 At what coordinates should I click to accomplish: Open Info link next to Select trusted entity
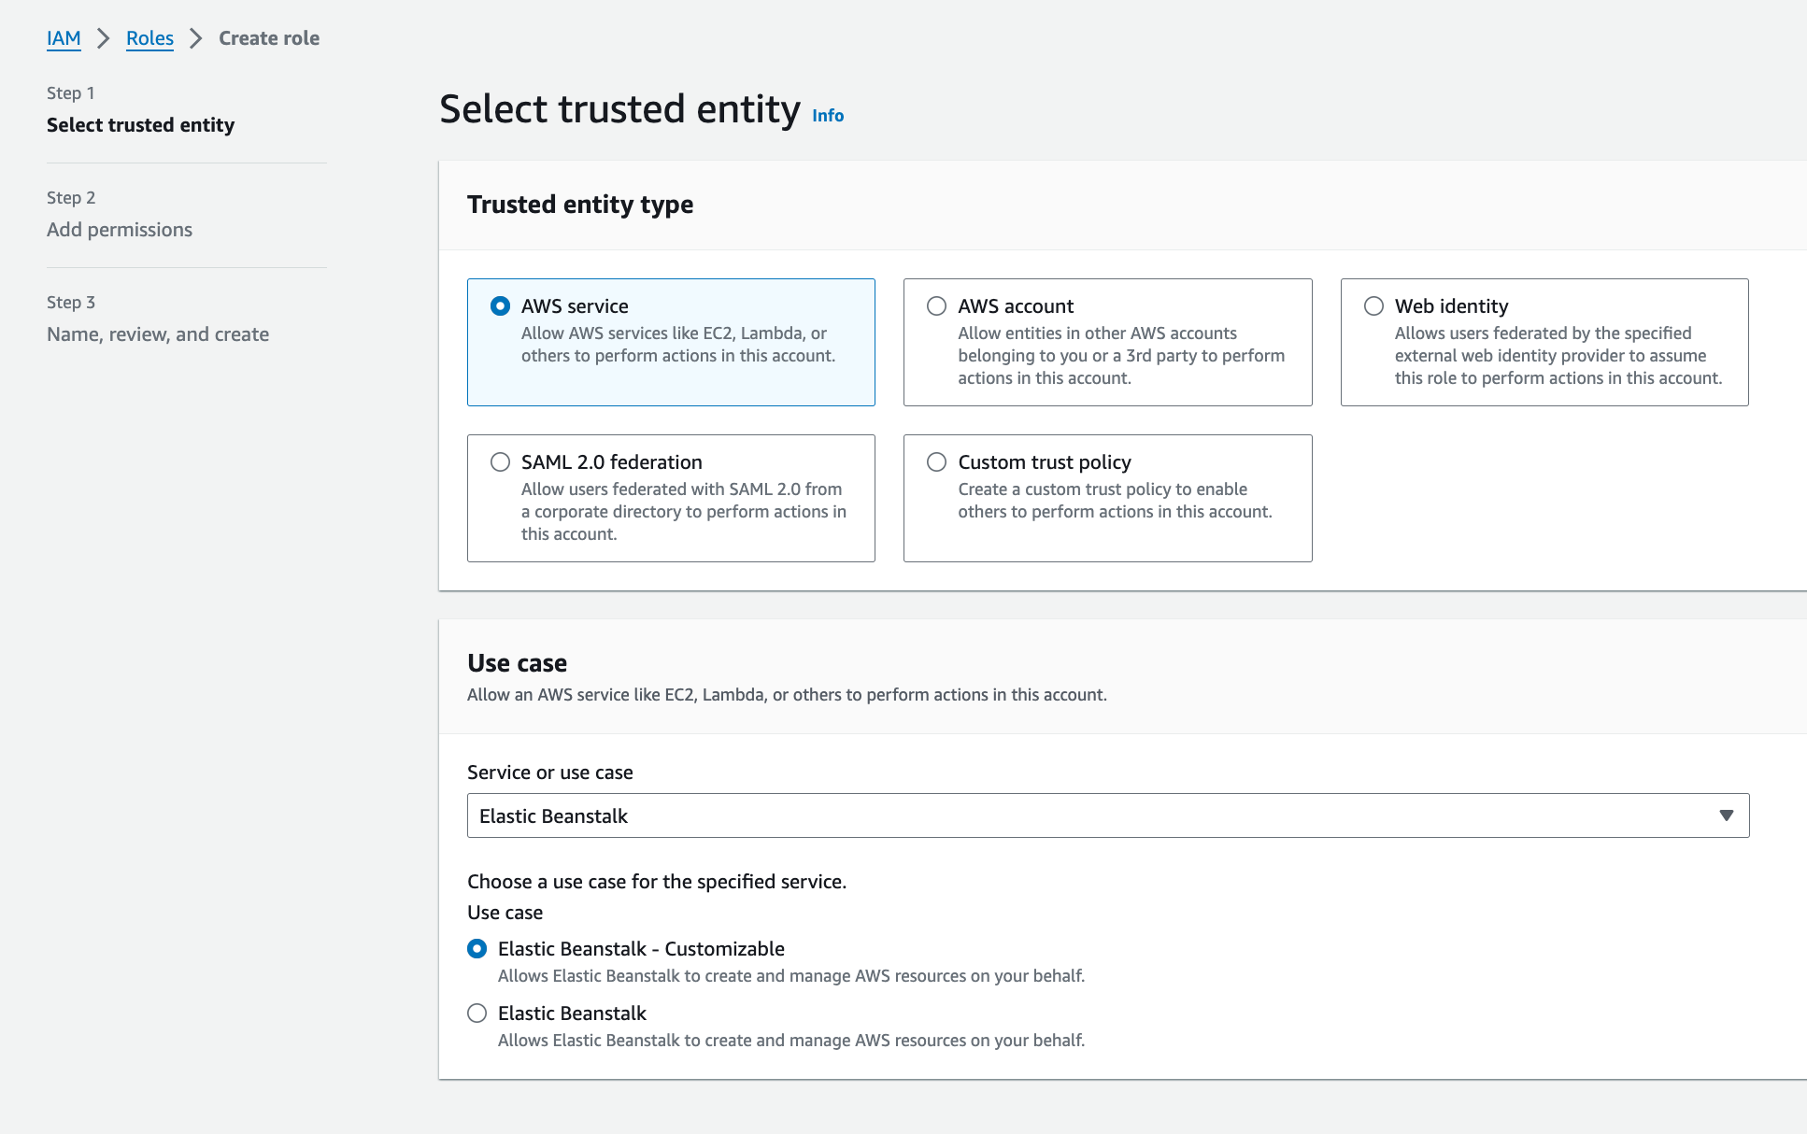tap(828, 116)
